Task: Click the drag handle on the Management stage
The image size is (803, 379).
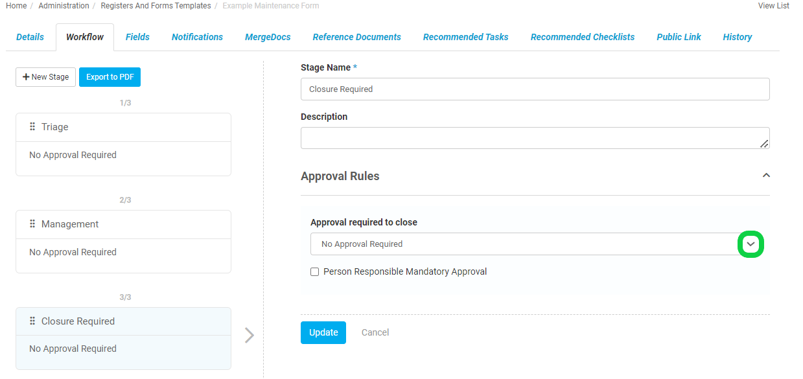Action: 32,224
